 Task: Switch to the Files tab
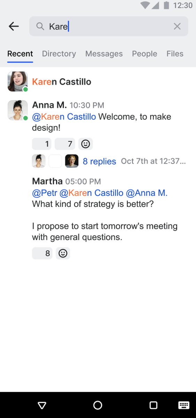[175, 54]
